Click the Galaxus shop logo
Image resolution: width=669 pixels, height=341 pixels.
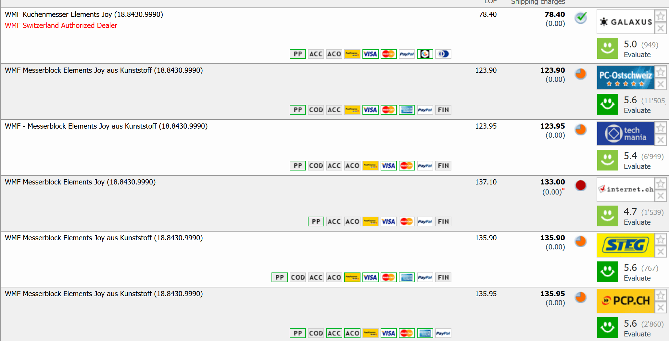tap(625, 22)
